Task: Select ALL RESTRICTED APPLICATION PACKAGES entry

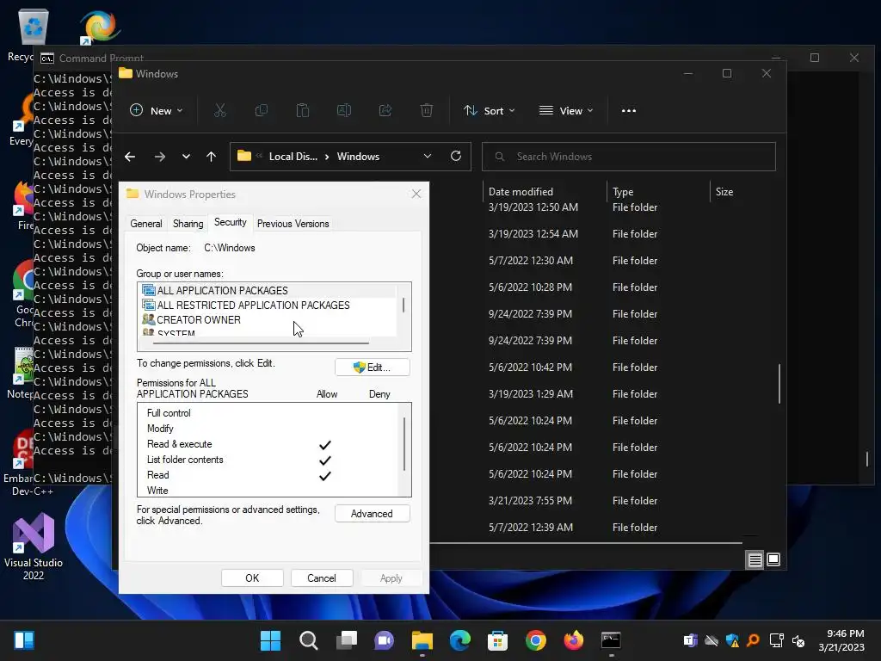Action: tap(268, 306)
